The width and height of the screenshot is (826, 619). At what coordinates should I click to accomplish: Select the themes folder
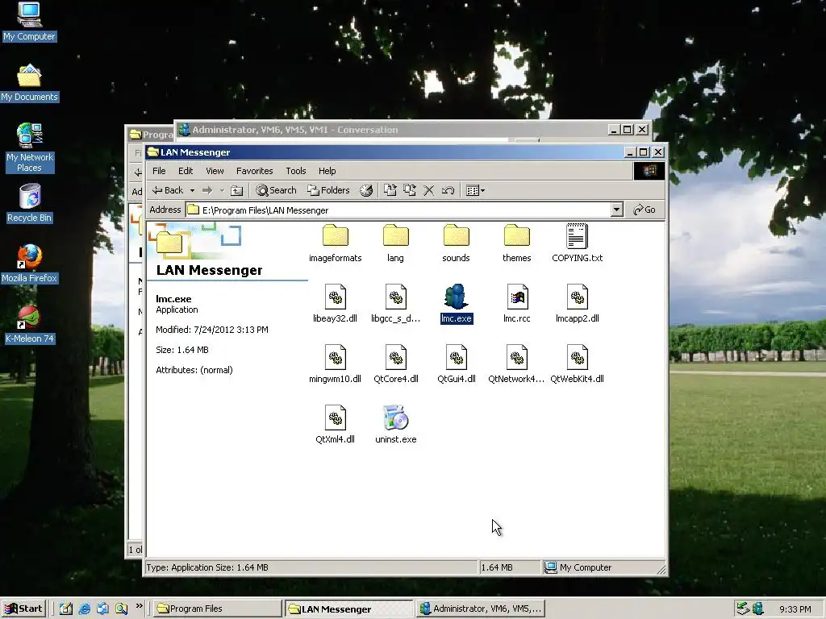pos(517,243)
